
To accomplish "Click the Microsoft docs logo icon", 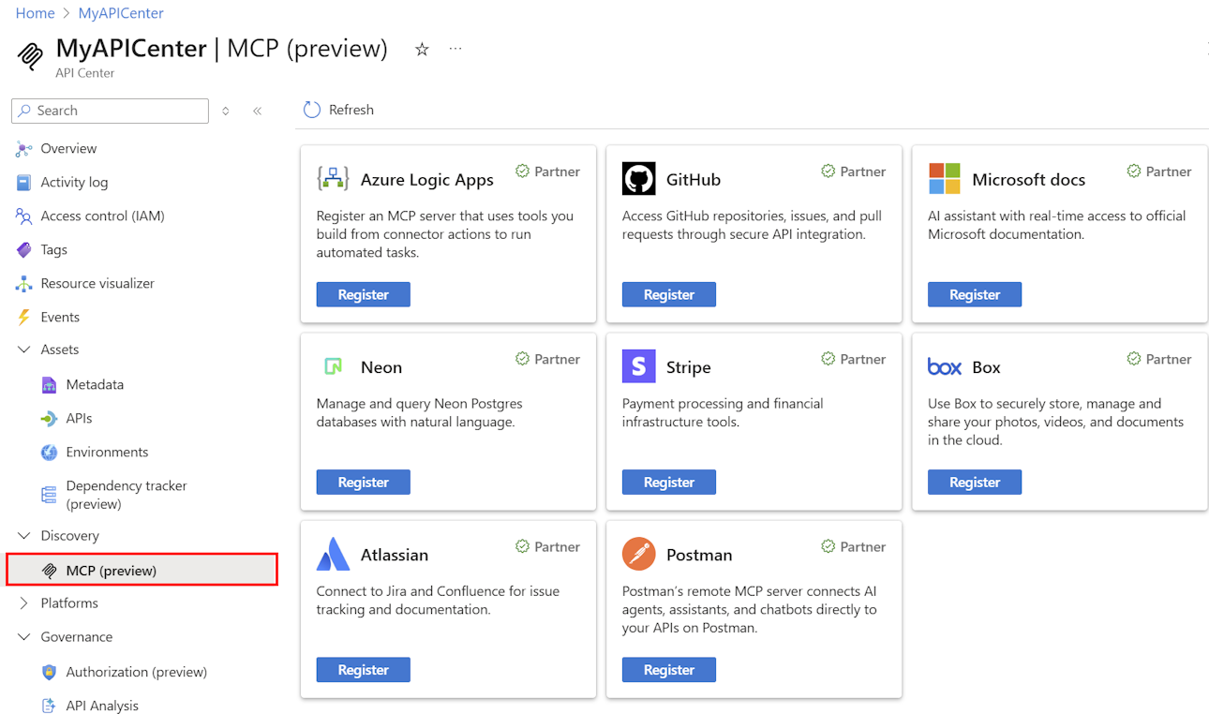I will (x=944, y=178).
